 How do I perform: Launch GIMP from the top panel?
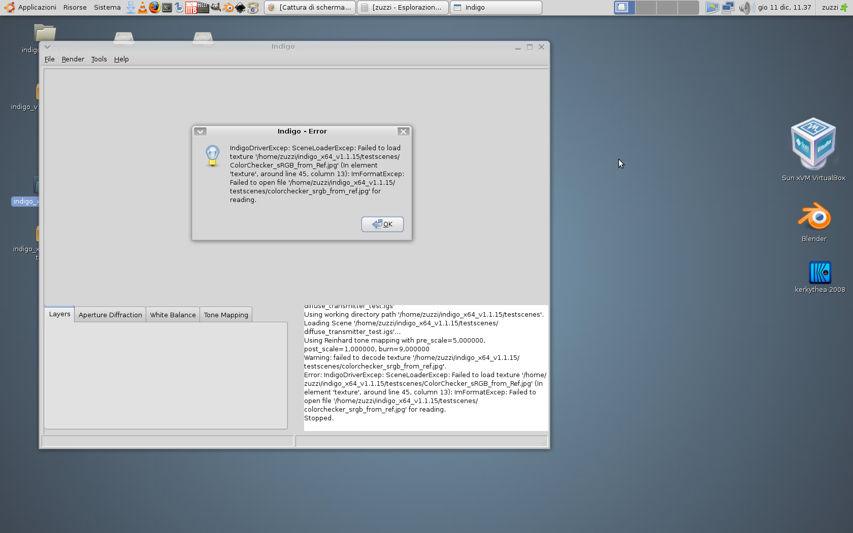[x=216, y=7]
